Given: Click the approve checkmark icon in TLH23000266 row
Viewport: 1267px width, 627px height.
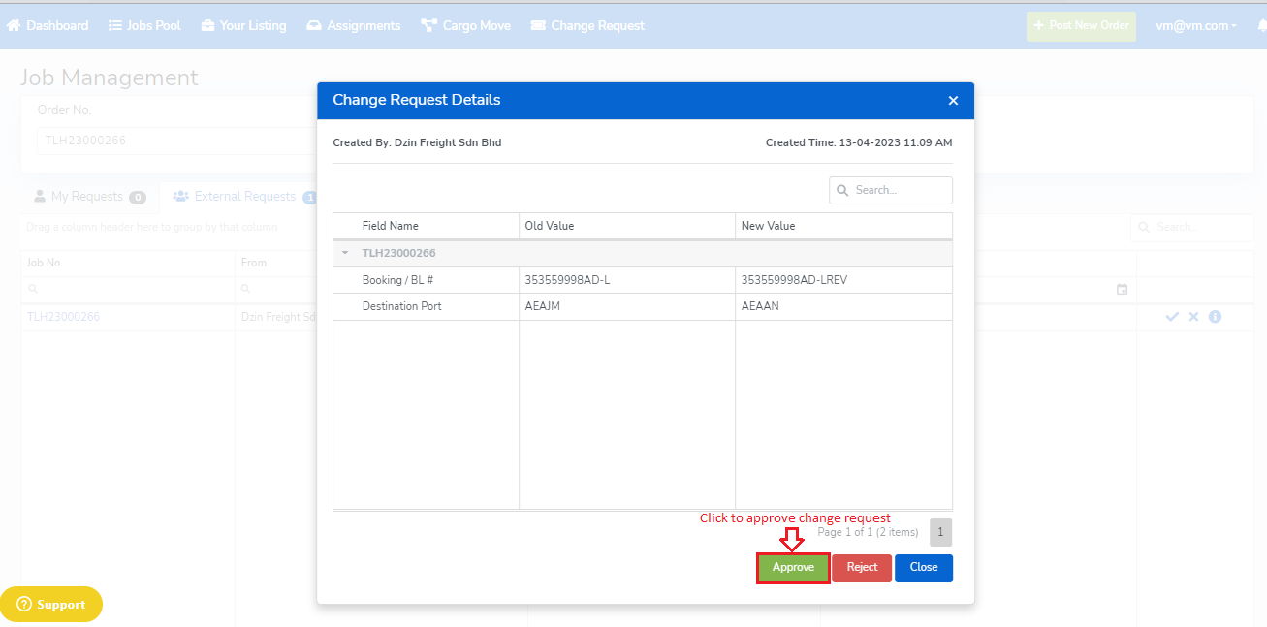Looking at the screenshot, I should (1172, 317).
